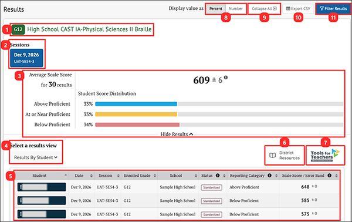Click the Status column info icon
The height and width of the screenshot is (222, 352).
(218, 175)
